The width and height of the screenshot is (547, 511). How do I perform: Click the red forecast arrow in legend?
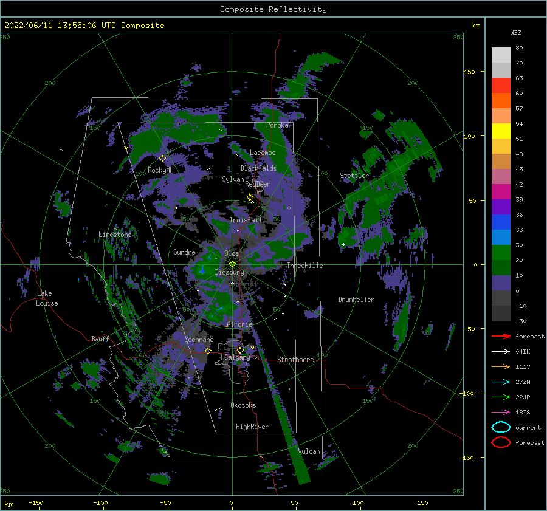[501, 336]
